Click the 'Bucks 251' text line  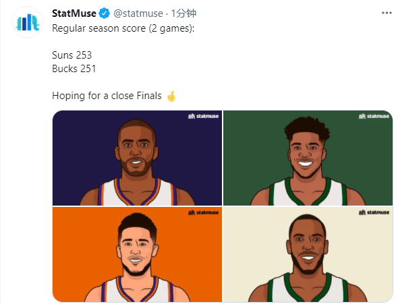point(74,69)
